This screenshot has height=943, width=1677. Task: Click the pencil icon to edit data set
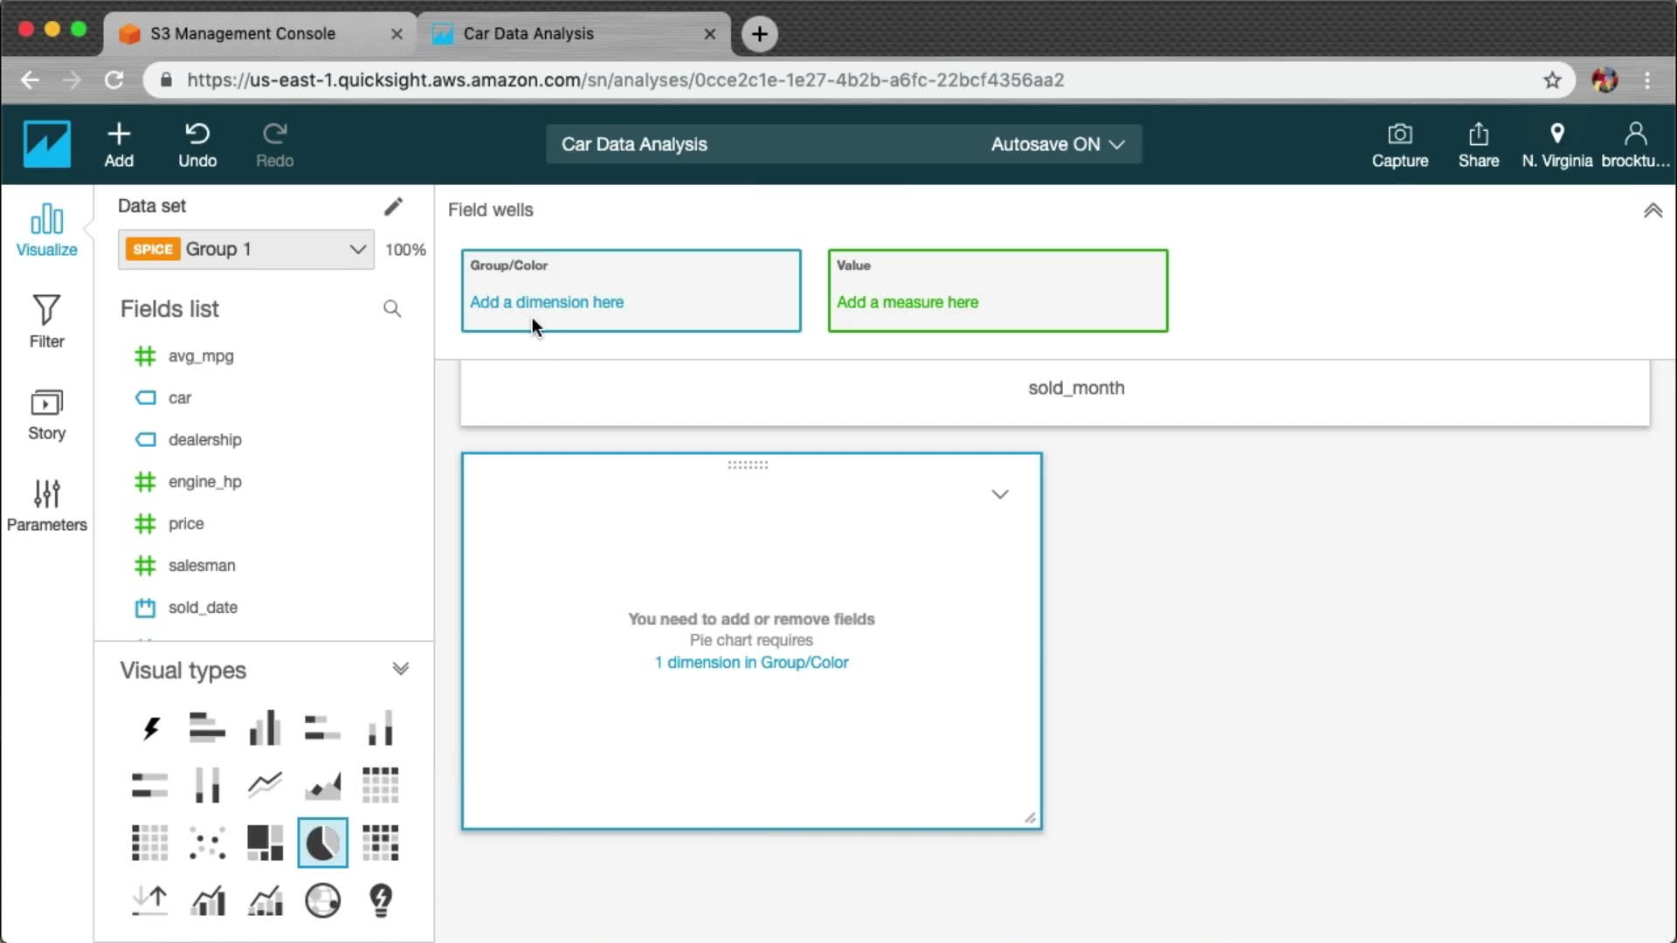[393, 206]
